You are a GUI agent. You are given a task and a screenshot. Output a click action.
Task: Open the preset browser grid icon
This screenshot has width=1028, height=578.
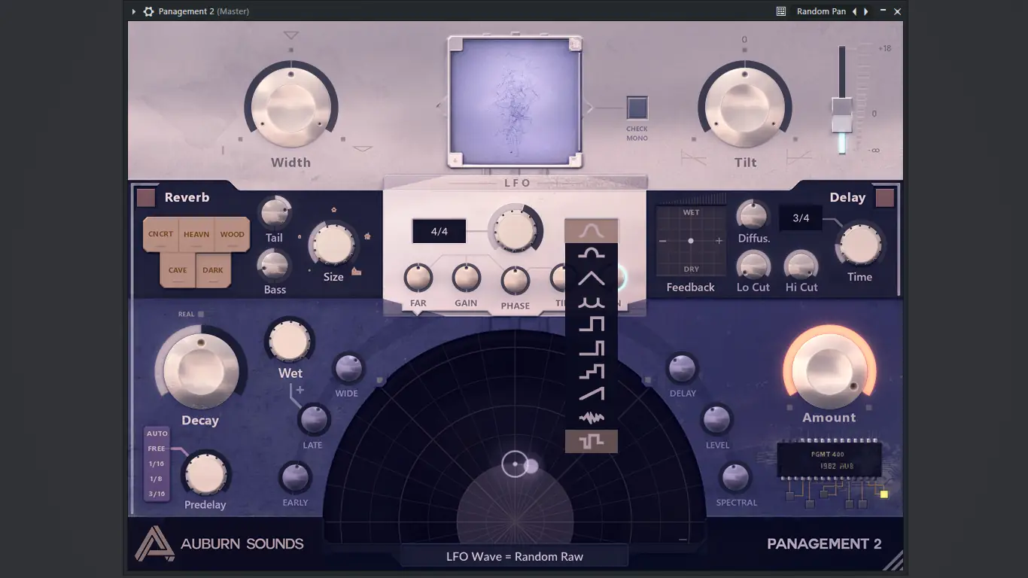click(781, 11)
